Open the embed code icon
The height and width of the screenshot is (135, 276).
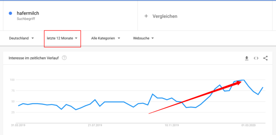(x=256, y=58)
